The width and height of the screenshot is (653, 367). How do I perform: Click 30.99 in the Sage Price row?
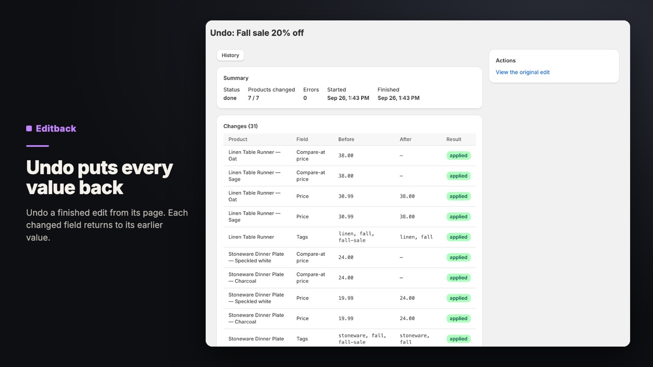346,217
